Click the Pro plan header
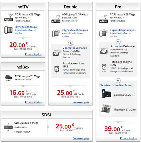Image resolution: width=141 pixels, height=143 pixels. pyautogui.click(x=118, y=6)
